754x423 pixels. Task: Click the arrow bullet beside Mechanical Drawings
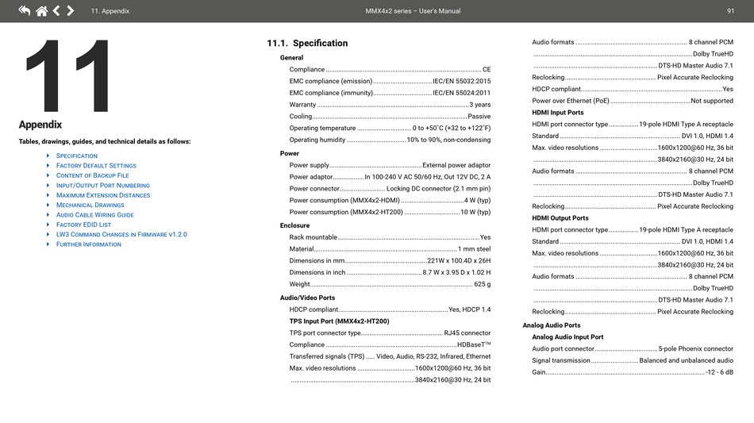click(x=48, y=206)
